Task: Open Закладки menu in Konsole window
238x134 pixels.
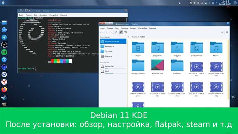Action: click(43, 15)
